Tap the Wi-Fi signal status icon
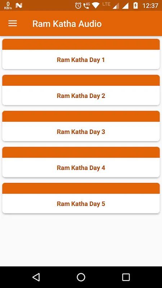The width and height of the screenshot is (162, 288). click(x=96, y=5)
